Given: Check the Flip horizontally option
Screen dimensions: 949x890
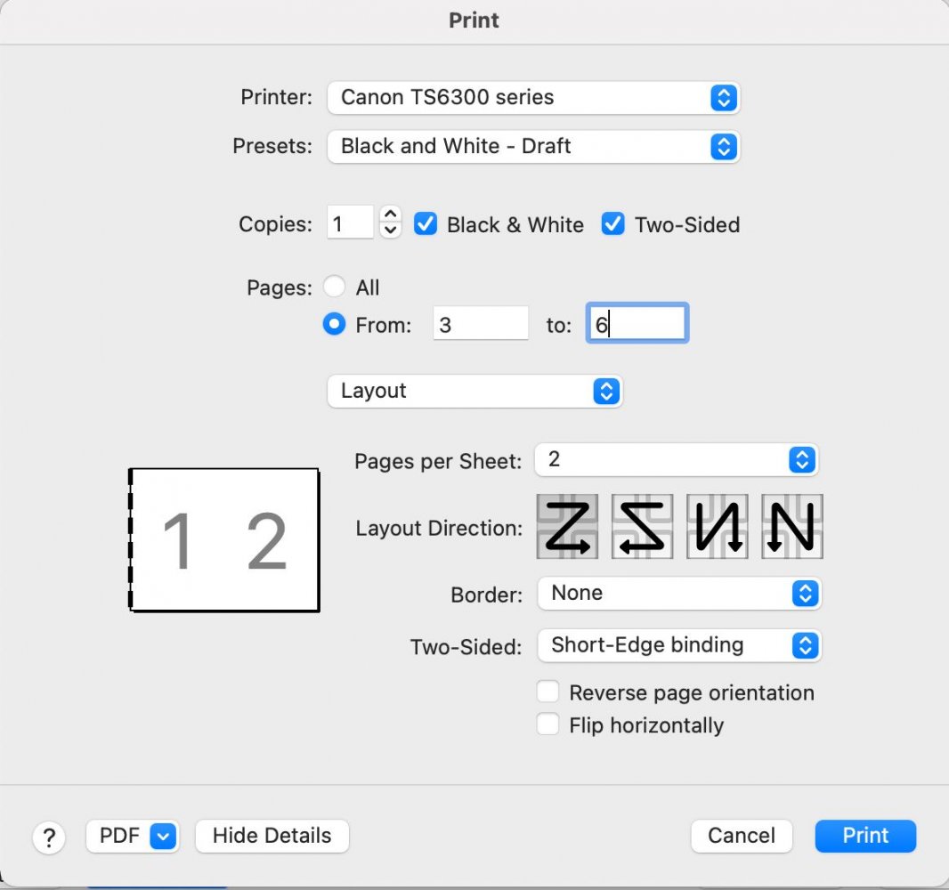Looking at the screenshot, I should pos(547,724).
